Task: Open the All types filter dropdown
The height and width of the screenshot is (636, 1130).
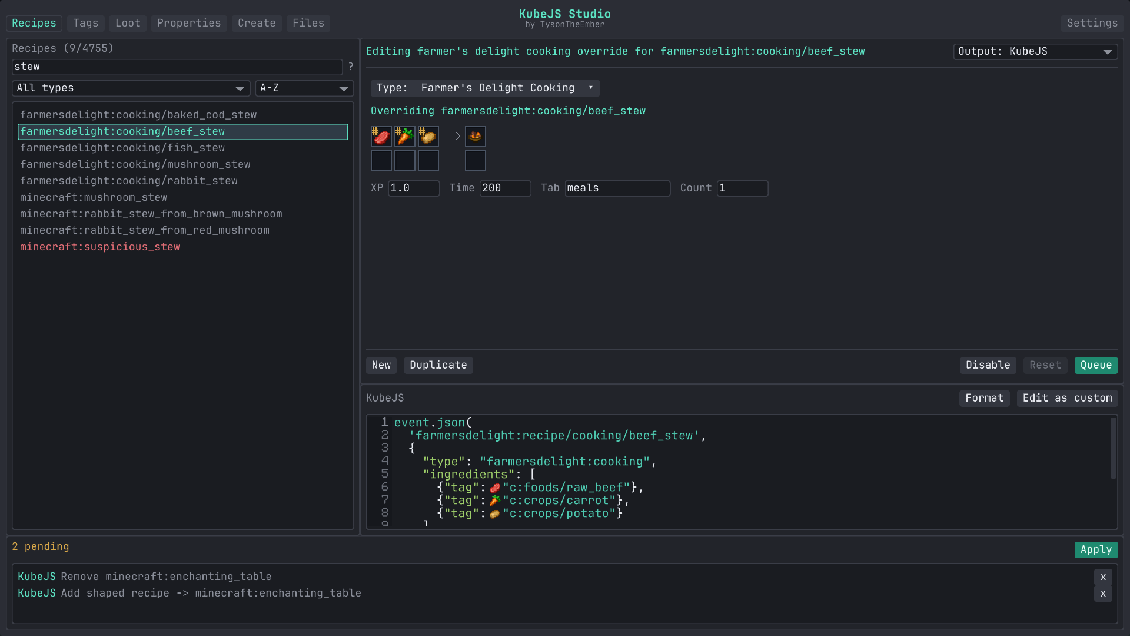Action: [131, 88]
